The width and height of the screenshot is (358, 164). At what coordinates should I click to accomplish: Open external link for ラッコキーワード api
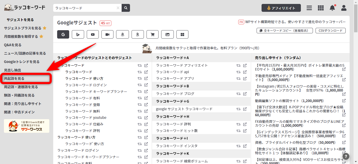point(245,72)
